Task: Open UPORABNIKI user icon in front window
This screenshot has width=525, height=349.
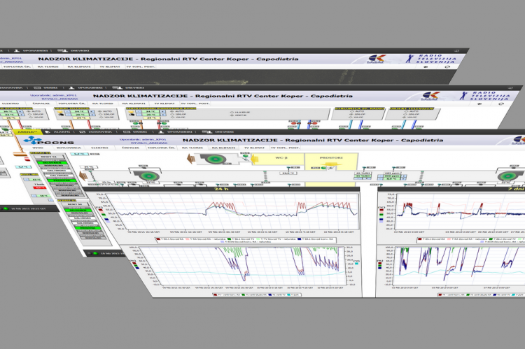Action: pos(161,132)
